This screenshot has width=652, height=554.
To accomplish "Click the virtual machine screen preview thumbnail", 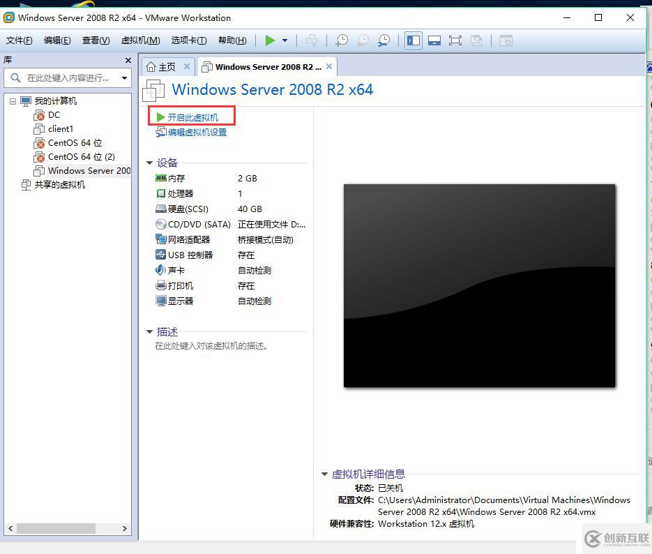I will click(x=480, y=286).
